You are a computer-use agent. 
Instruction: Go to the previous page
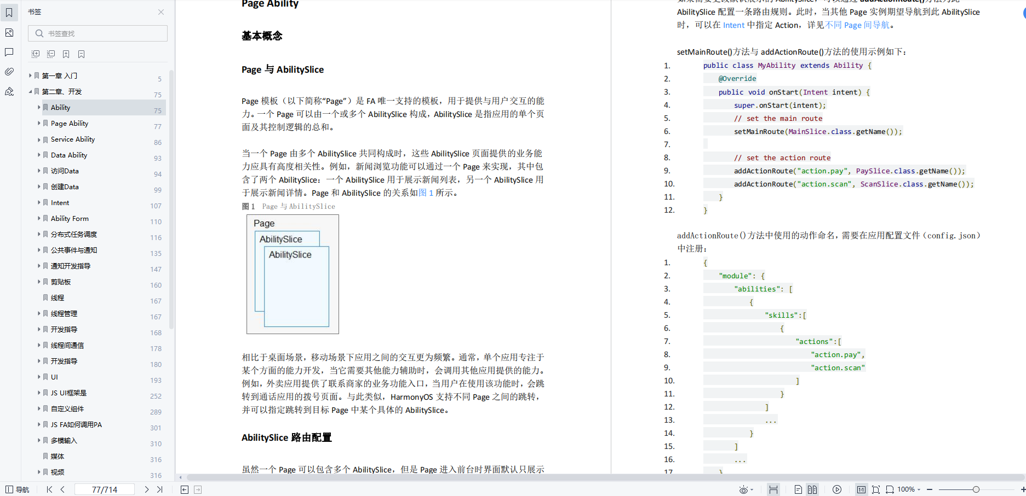coord(62,489)
